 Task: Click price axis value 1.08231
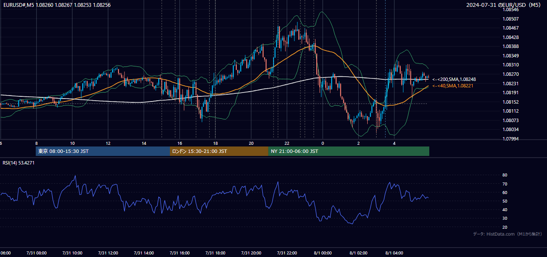pyautogui.click(x=510, y=84)
